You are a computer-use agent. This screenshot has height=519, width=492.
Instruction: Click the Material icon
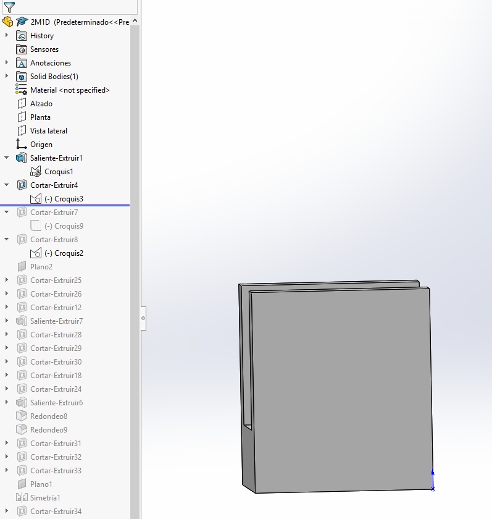tap(21, 90)
